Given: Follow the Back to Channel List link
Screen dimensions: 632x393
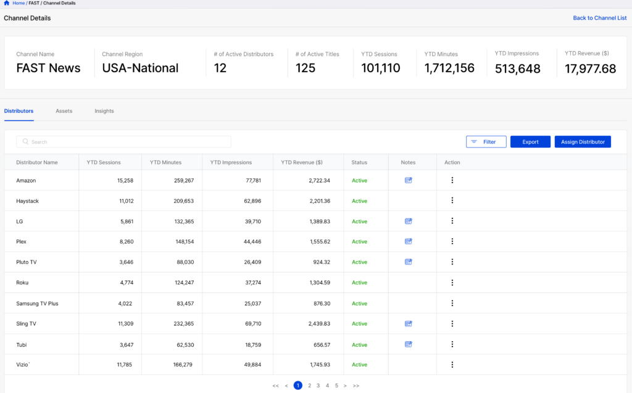Looking at the screenshot, I should point(599,18).
